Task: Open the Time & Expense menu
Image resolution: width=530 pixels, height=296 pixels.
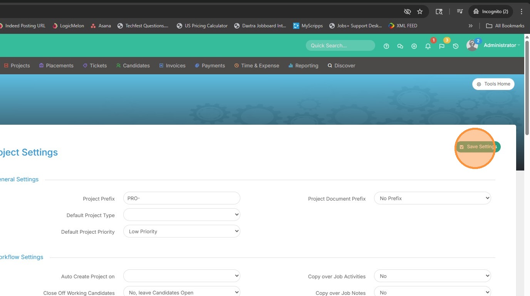Action: (x=257, y=66)
